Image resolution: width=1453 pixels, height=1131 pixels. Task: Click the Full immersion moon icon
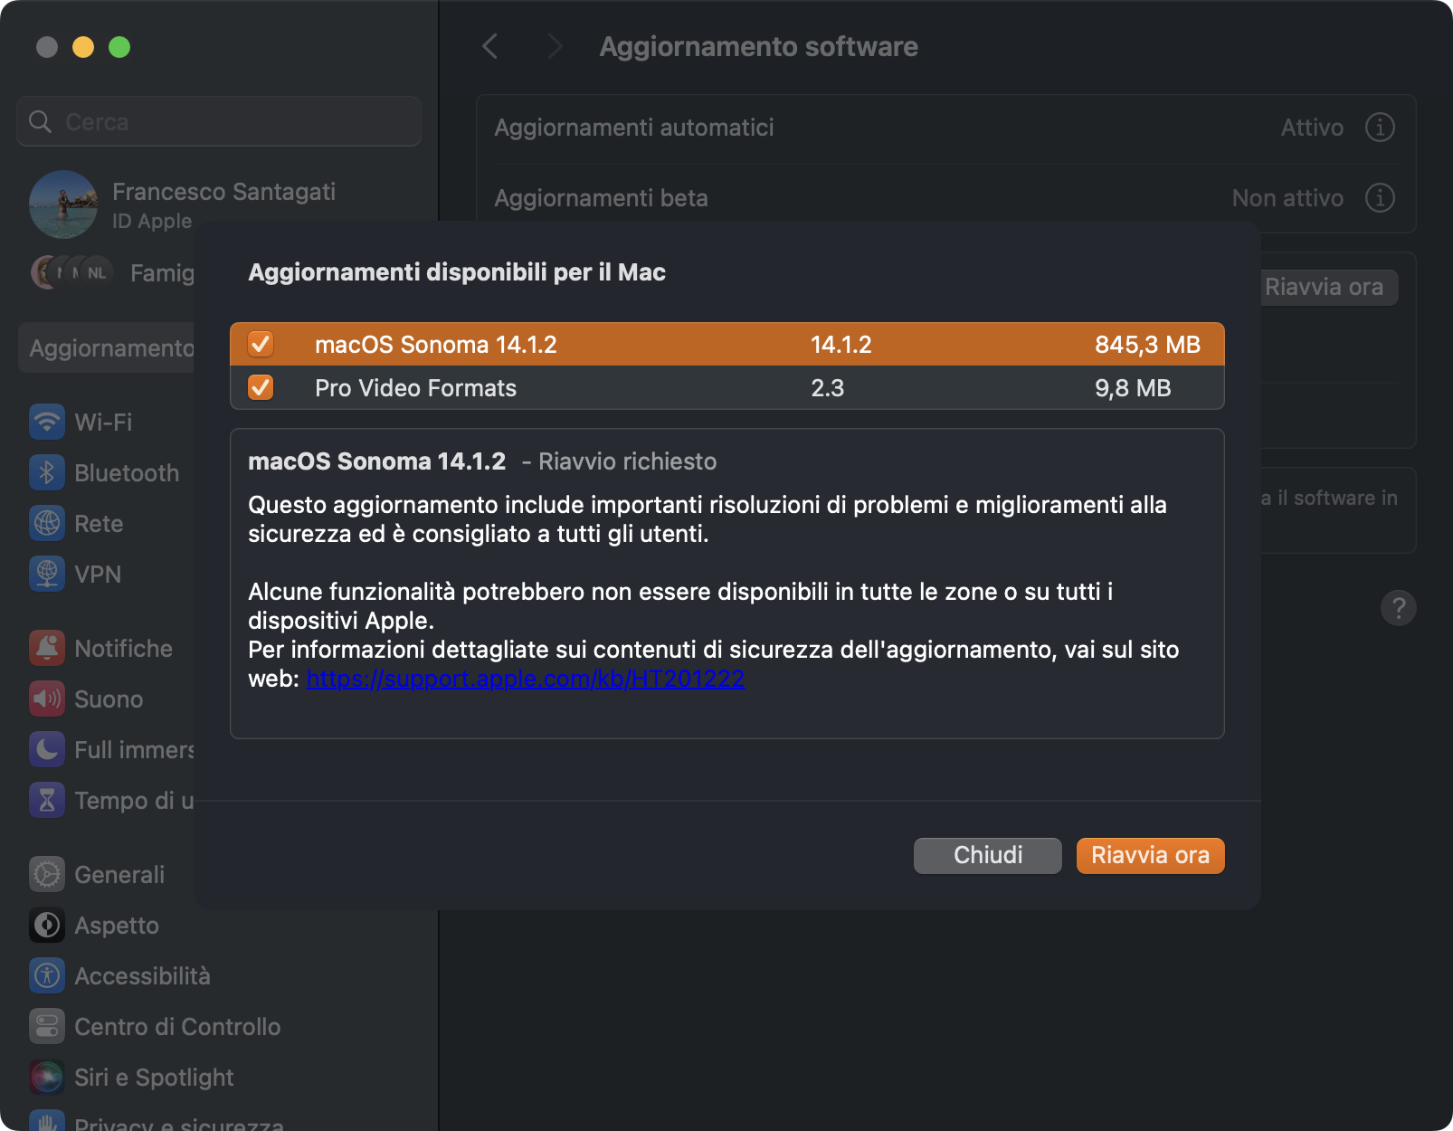tap(47, 749)
